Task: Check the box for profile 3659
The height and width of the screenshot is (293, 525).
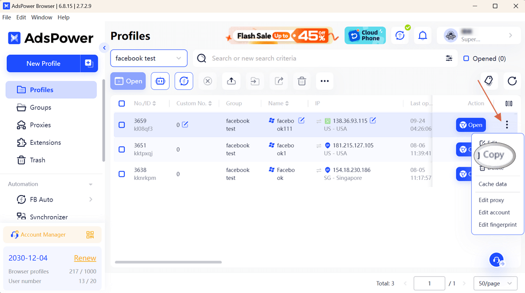Action: point(122,125)
